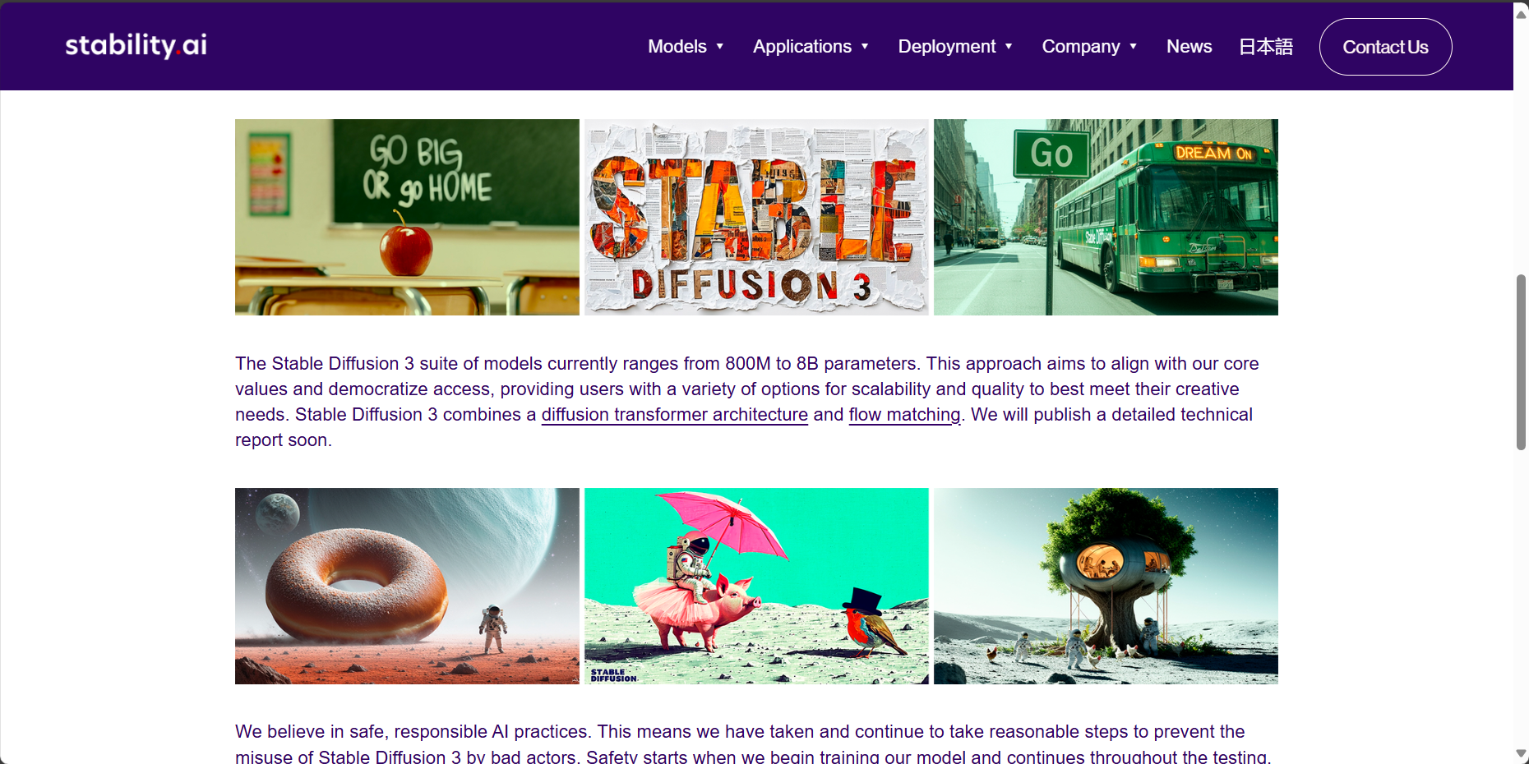Click the Contact Us button
The image size is (1529, 764).
(1385, 47)
